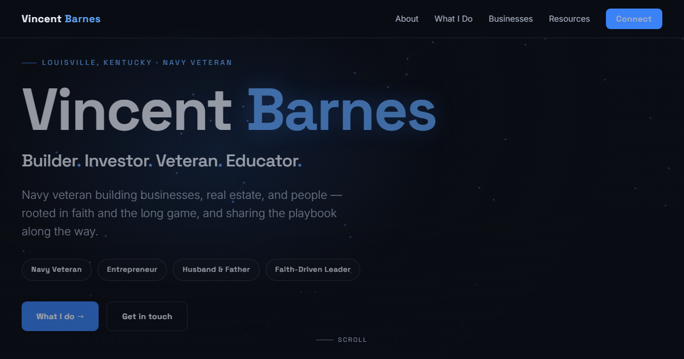Viewport: 684px width, 359px height.
Task: Click the Get in touch button
Action: (x=147, y=316)
